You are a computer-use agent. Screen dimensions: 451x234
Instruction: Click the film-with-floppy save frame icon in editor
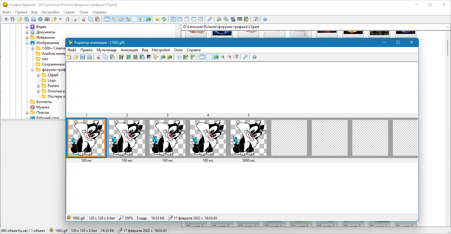point(142,57)
